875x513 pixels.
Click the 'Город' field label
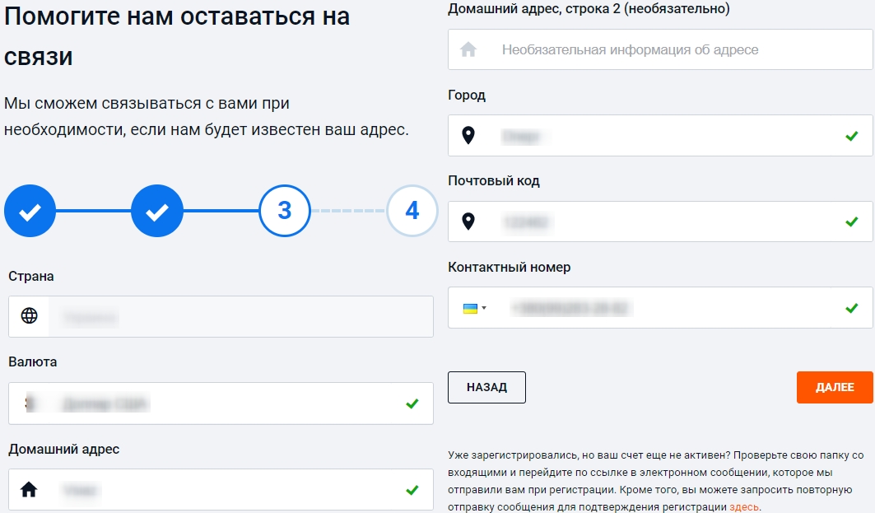[x=467, y=96]
